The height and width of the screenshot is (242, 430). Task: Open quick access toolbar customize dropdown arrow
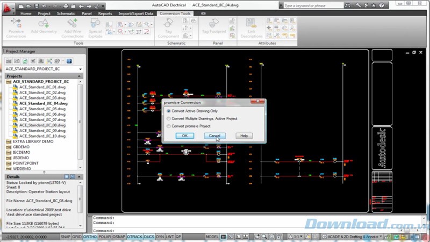tap(103, 6)
